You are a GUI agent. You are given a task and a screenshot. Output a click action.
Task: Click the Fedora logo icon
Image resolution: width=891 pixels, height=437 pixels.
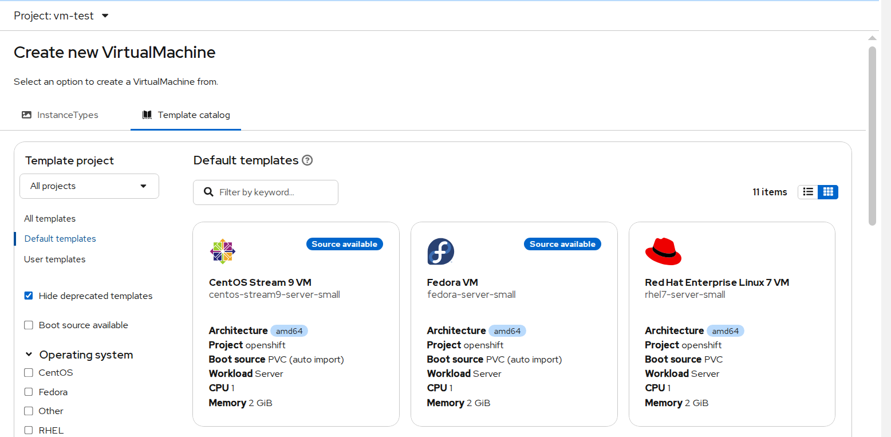tap(440, 252)
